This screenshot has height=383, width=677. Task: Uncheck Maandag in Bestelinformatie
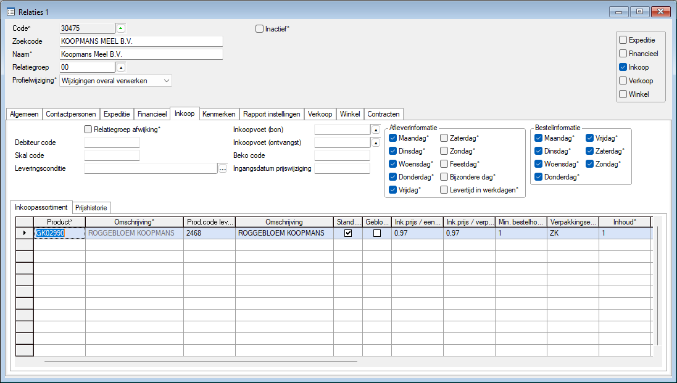pyautogui.click(x=538, y=138)
